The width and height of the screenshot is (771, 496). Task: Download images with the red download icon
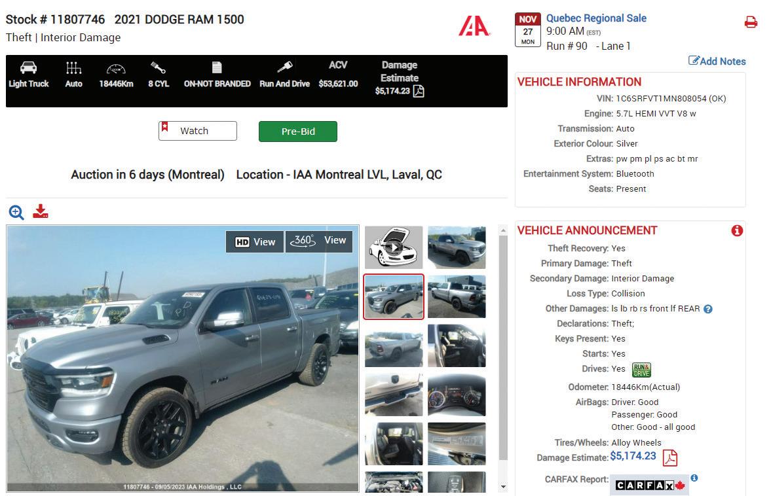(x=41, y=211)
